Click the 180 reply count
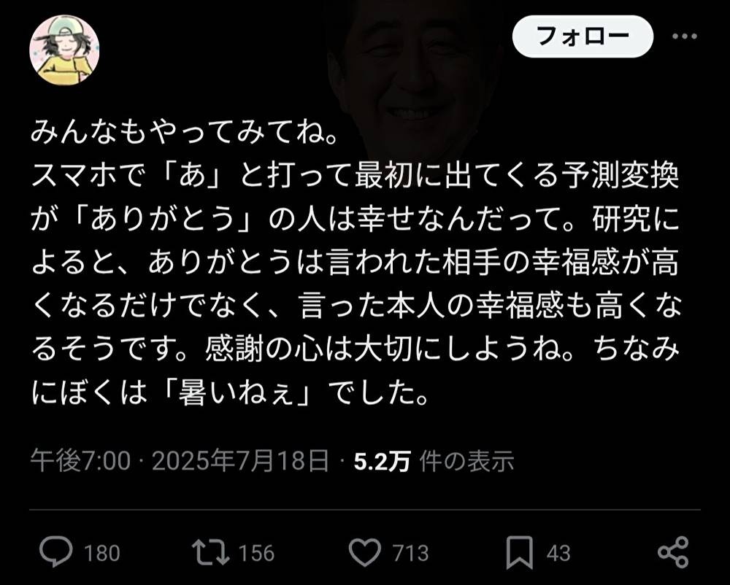Image resolution: width=730 pixels, height=585 pixels. point(102,554)
